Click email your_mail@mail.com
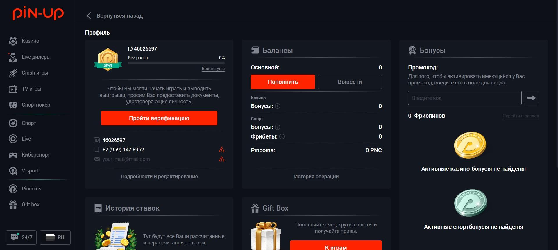Image resolution: width=558 pixels, height=250 pixels. coord(126,159)
